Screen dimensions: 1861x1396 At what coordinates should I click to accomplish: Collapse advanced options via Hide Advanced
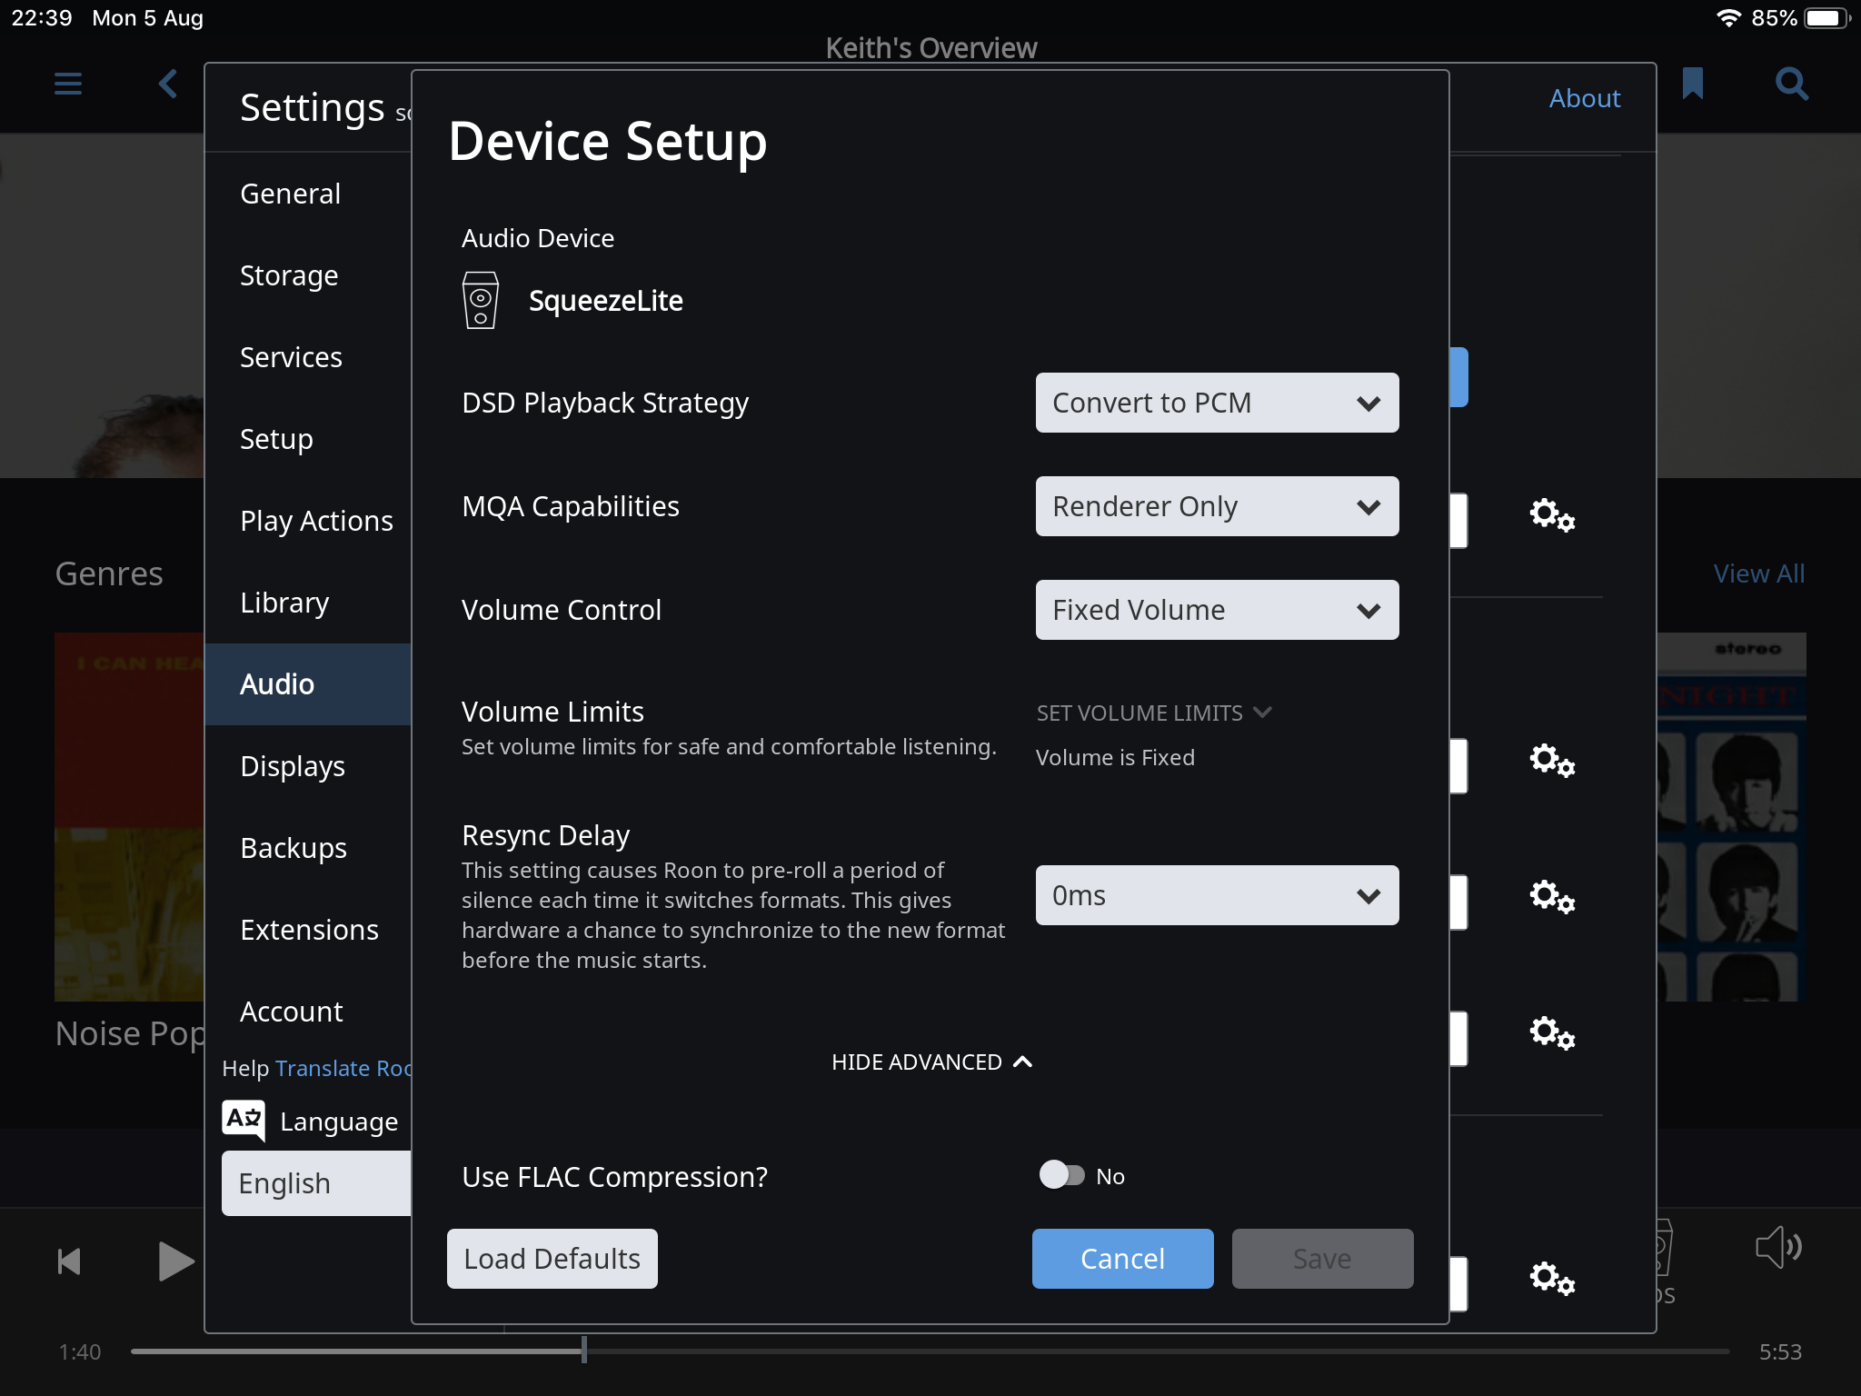[x=931, y=1062]
